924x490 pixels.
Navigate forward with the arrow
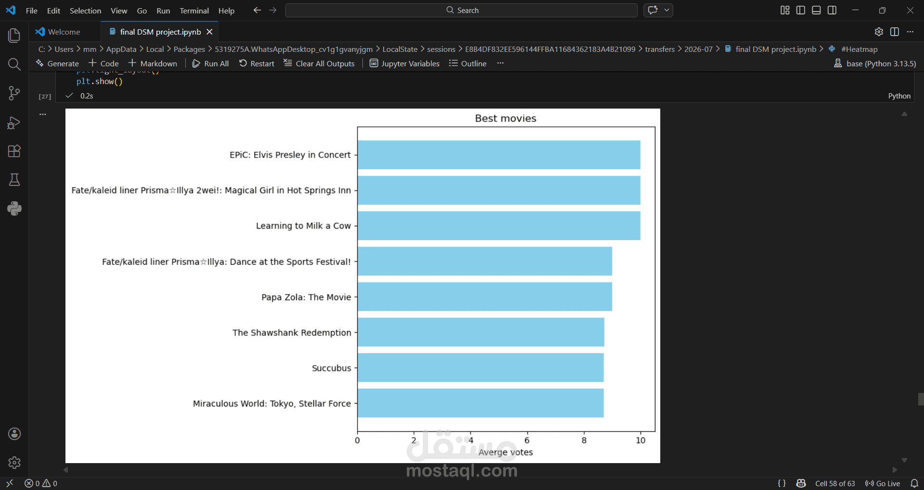[273, 10]
